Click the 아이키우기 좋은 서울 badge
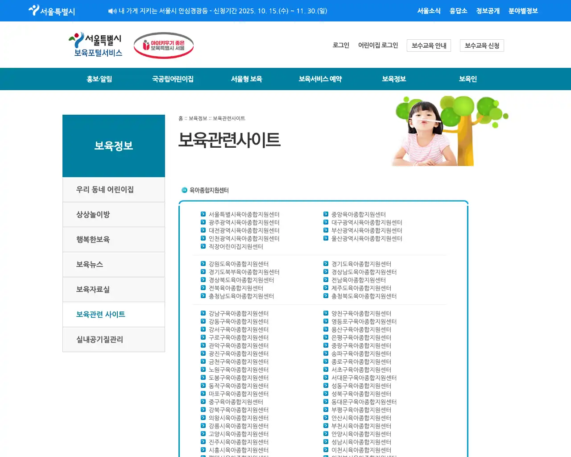Screen dimensions: 571x457 pyautogui.click(x=163, y=45)
